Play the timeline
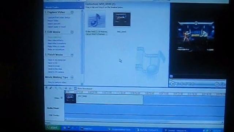The width and height of the screenshot is (234, 132). [70, 88]
